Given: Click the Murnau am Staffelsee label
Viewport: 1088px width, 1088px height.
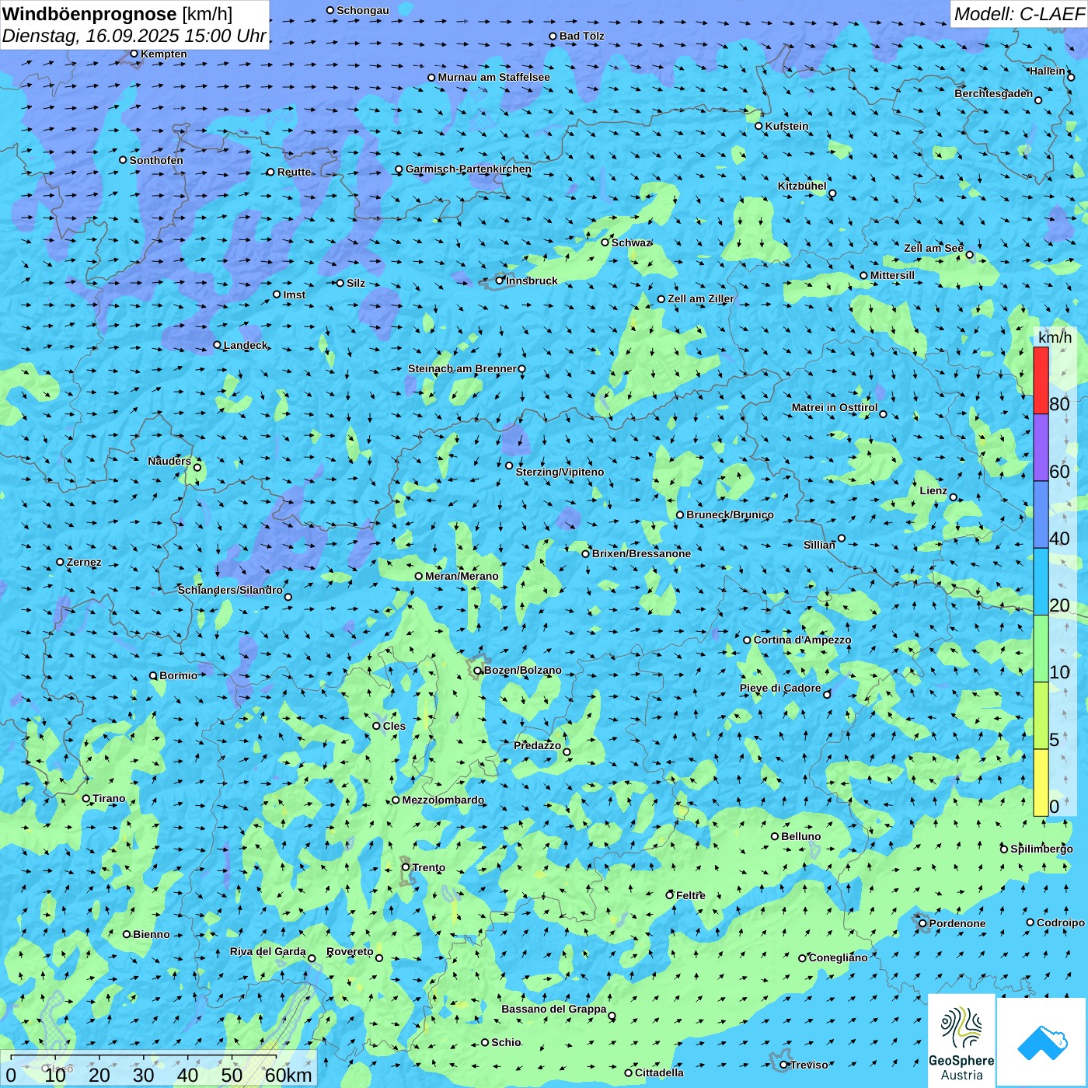Looking at the screenshot, I should point(493,77).
